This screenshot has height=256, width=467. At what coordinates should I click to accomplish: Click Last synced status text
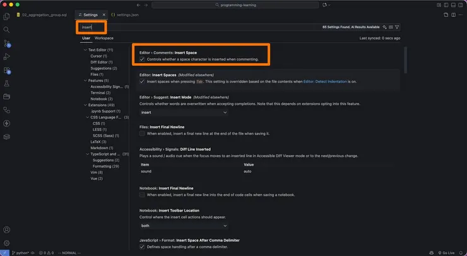tap(380, 38)
